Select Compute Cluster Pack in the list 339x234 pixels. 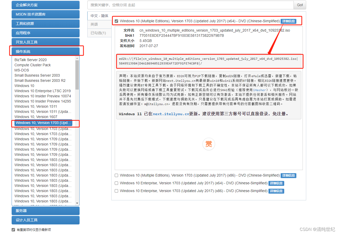pyautogui.click(x=33, y=65)
